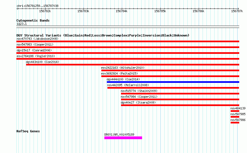The height and width of the screenshot is (153, 247).
Task: Open the dgv40n27 (Itsara2009) label
Action: (x=138, y=102)
